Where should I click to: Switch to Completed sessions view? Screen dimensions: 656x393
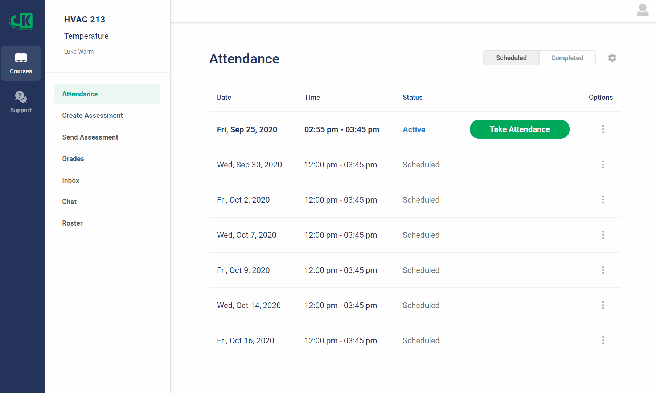click(567, 58)
